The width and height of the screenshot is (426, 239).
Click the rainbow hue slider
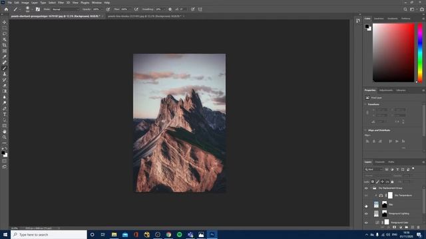coord(420,53)
